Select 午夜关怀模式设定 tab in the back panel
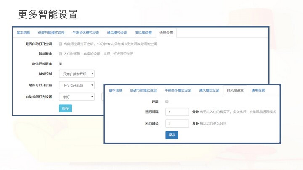The height and width of the screenshot is (170, 303). point(86,33)
